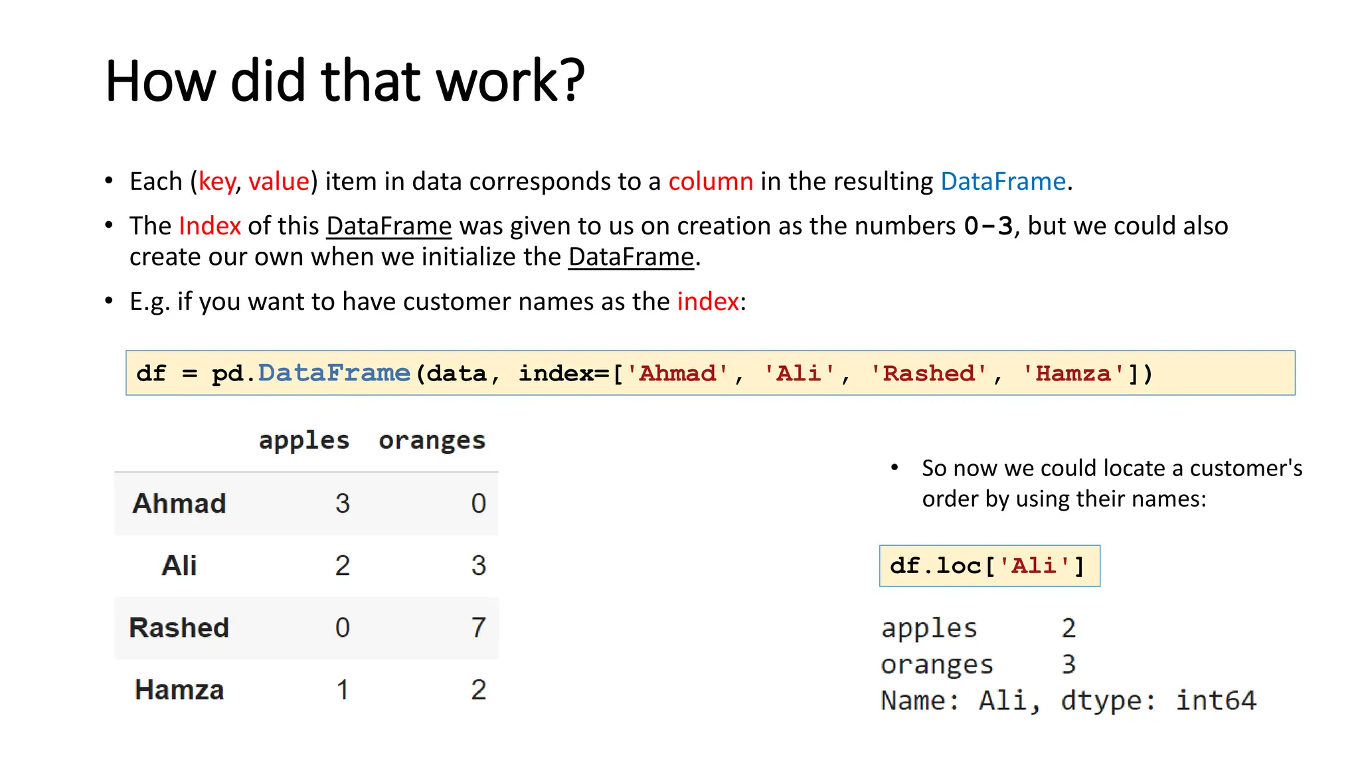
Task: Select the Ahmad row label in table
Action: tap(179, 503)
